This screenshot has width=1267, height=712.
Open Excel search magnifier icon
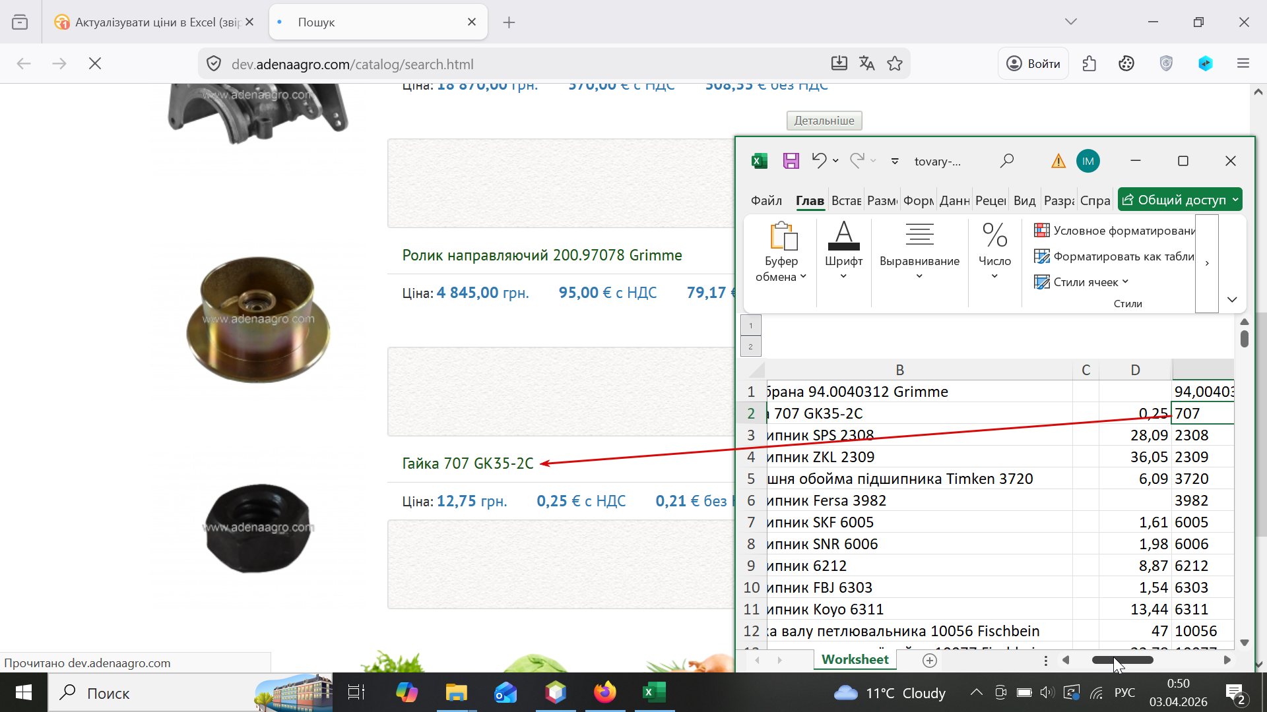point(1007,161)
